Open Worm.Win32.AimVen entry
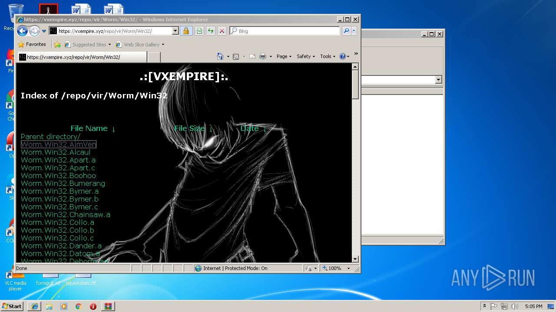 [59, 144]
